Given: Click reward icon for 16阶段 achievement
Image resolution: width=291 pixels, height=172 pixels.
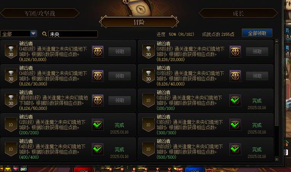Looking at the screenshot, I should coord(98,76).
